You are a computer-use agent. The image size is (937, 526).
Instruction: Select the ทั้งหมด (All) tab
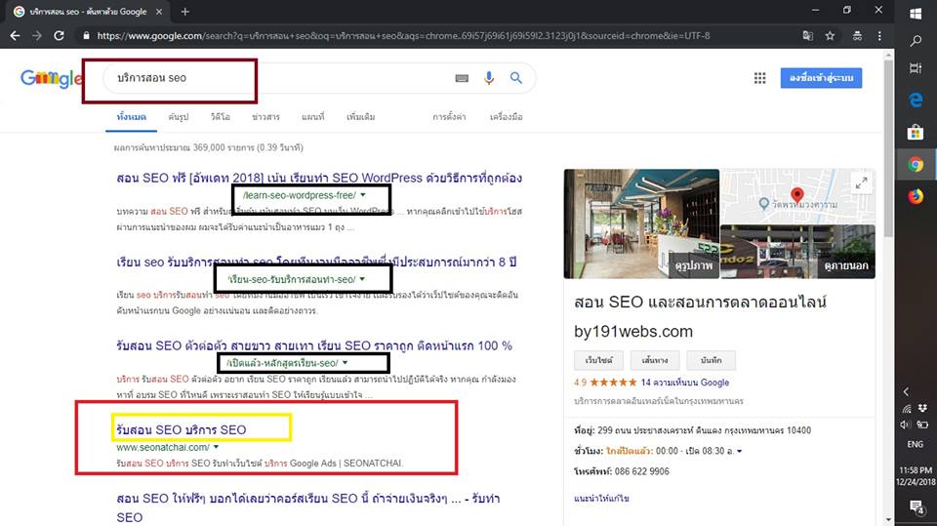coord(132,117)
